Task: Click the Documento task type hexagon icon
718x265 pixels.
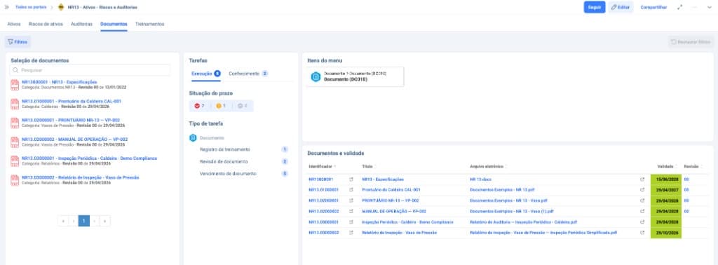Action: [x=194, y=138]
